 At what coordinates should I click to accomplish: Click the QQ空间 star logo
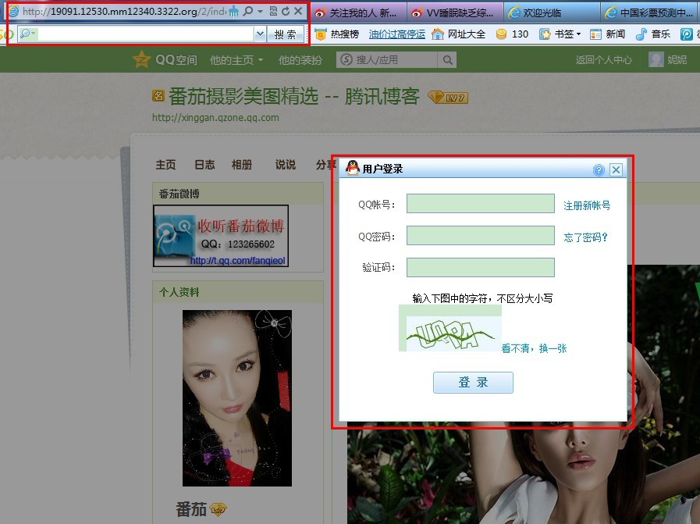click(141, 59)
